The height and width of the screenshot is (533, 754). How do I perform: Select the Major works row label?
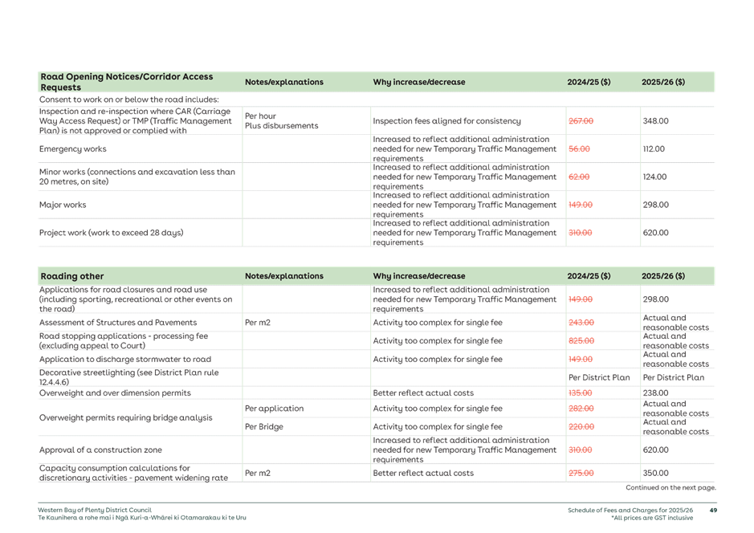[x=63, y=205]
